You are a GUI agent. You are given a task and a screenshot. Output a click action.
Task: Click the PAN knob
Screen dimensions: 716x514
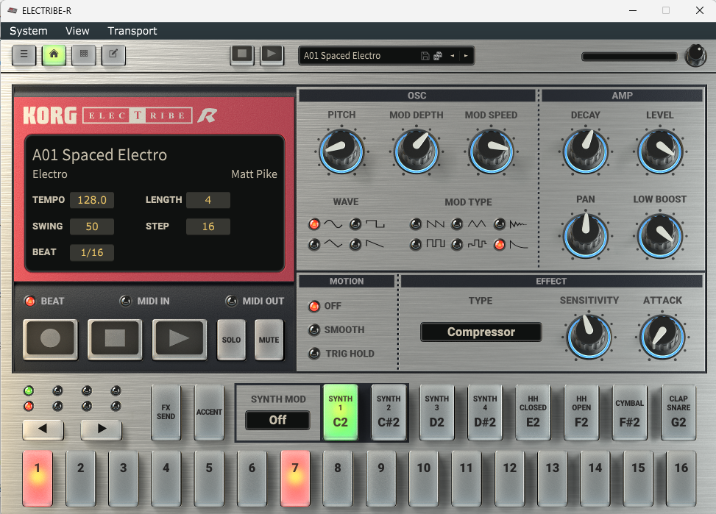click(586, 235)
